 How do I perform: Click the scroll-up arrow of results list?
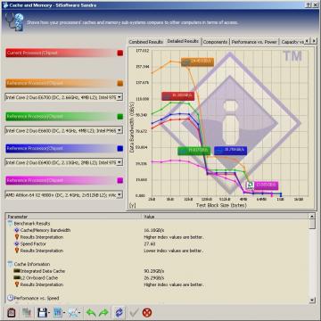(x=312, y=217)
